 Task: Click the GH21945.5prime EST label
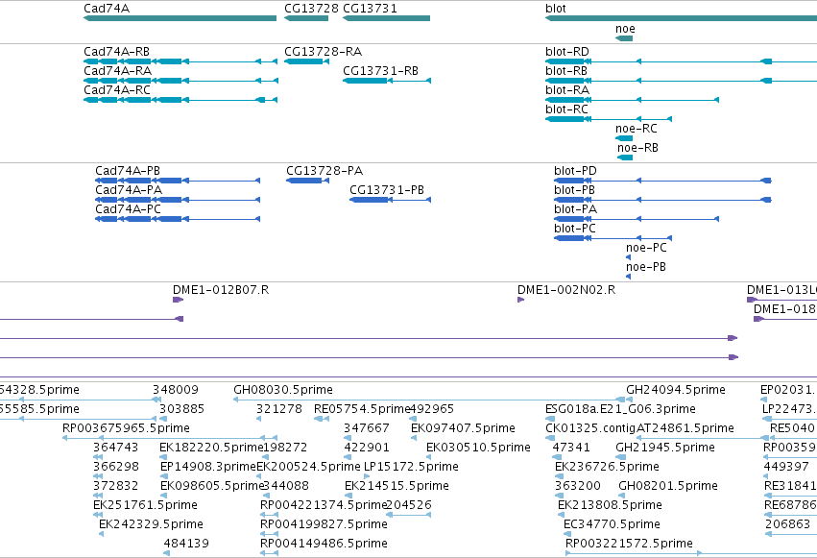click(x=665, y=449)
